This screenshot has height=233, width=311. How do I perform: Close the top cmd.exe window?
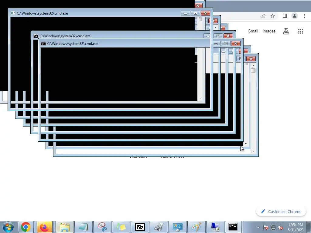point(206,13)
